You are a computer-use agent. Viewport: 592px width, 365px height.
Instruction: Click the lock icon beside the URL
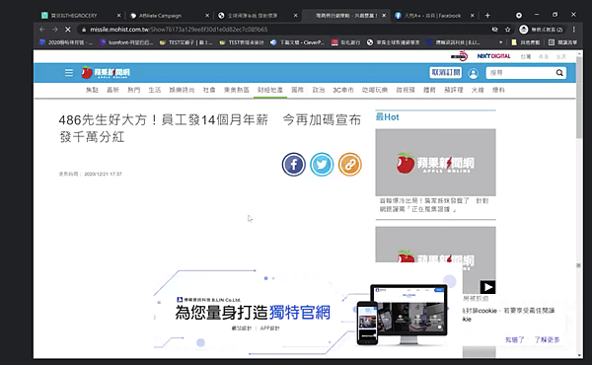tap(84, 30)
